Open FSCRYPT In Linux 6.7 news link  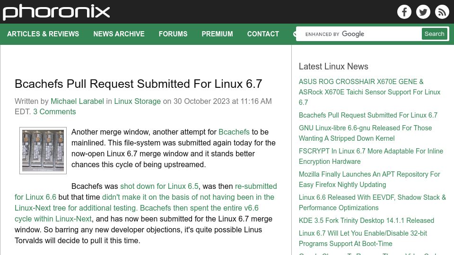(371, 156)
